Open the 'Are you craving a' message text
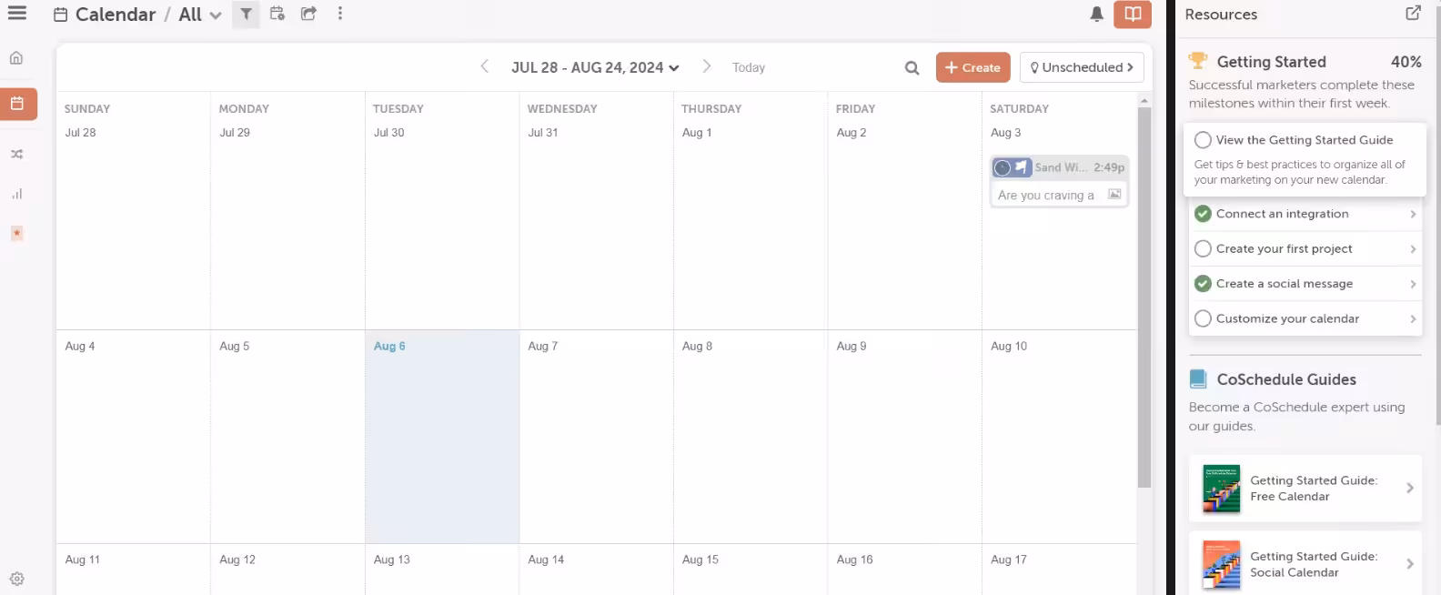This screenshot has height=595, width=1441. tap(1045, 195)
